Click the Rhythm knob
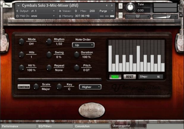This screenshot has height=129, width=184. [49, 42]
